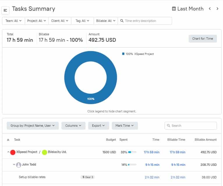
Task: Open Group by: Project Name, User dropdown
Action: click(33, 126)
